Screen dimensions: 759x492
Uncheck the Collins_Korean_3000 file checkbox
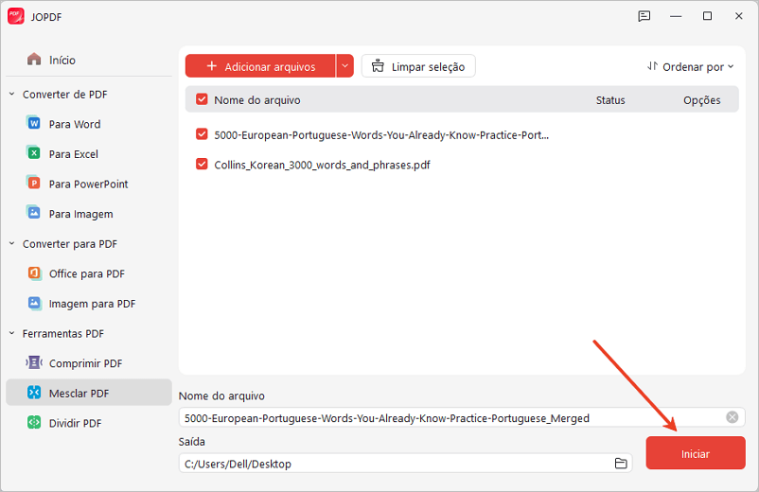[x=202, y=164]
